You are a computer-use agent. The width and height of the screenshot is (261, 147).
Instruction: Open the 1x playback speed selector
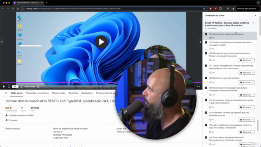click(15, 87)
